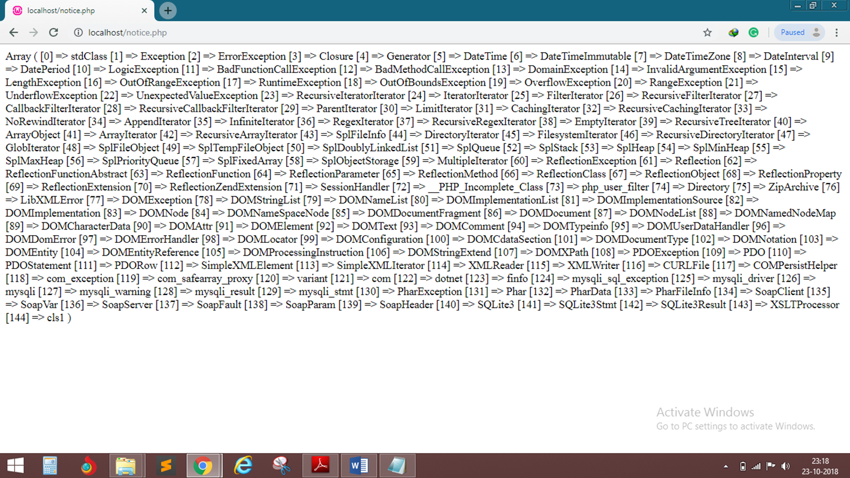The height and width of the screenshot is (478, 850).
Task: Open the volume control in system tray
Action: tap(786, 466)
